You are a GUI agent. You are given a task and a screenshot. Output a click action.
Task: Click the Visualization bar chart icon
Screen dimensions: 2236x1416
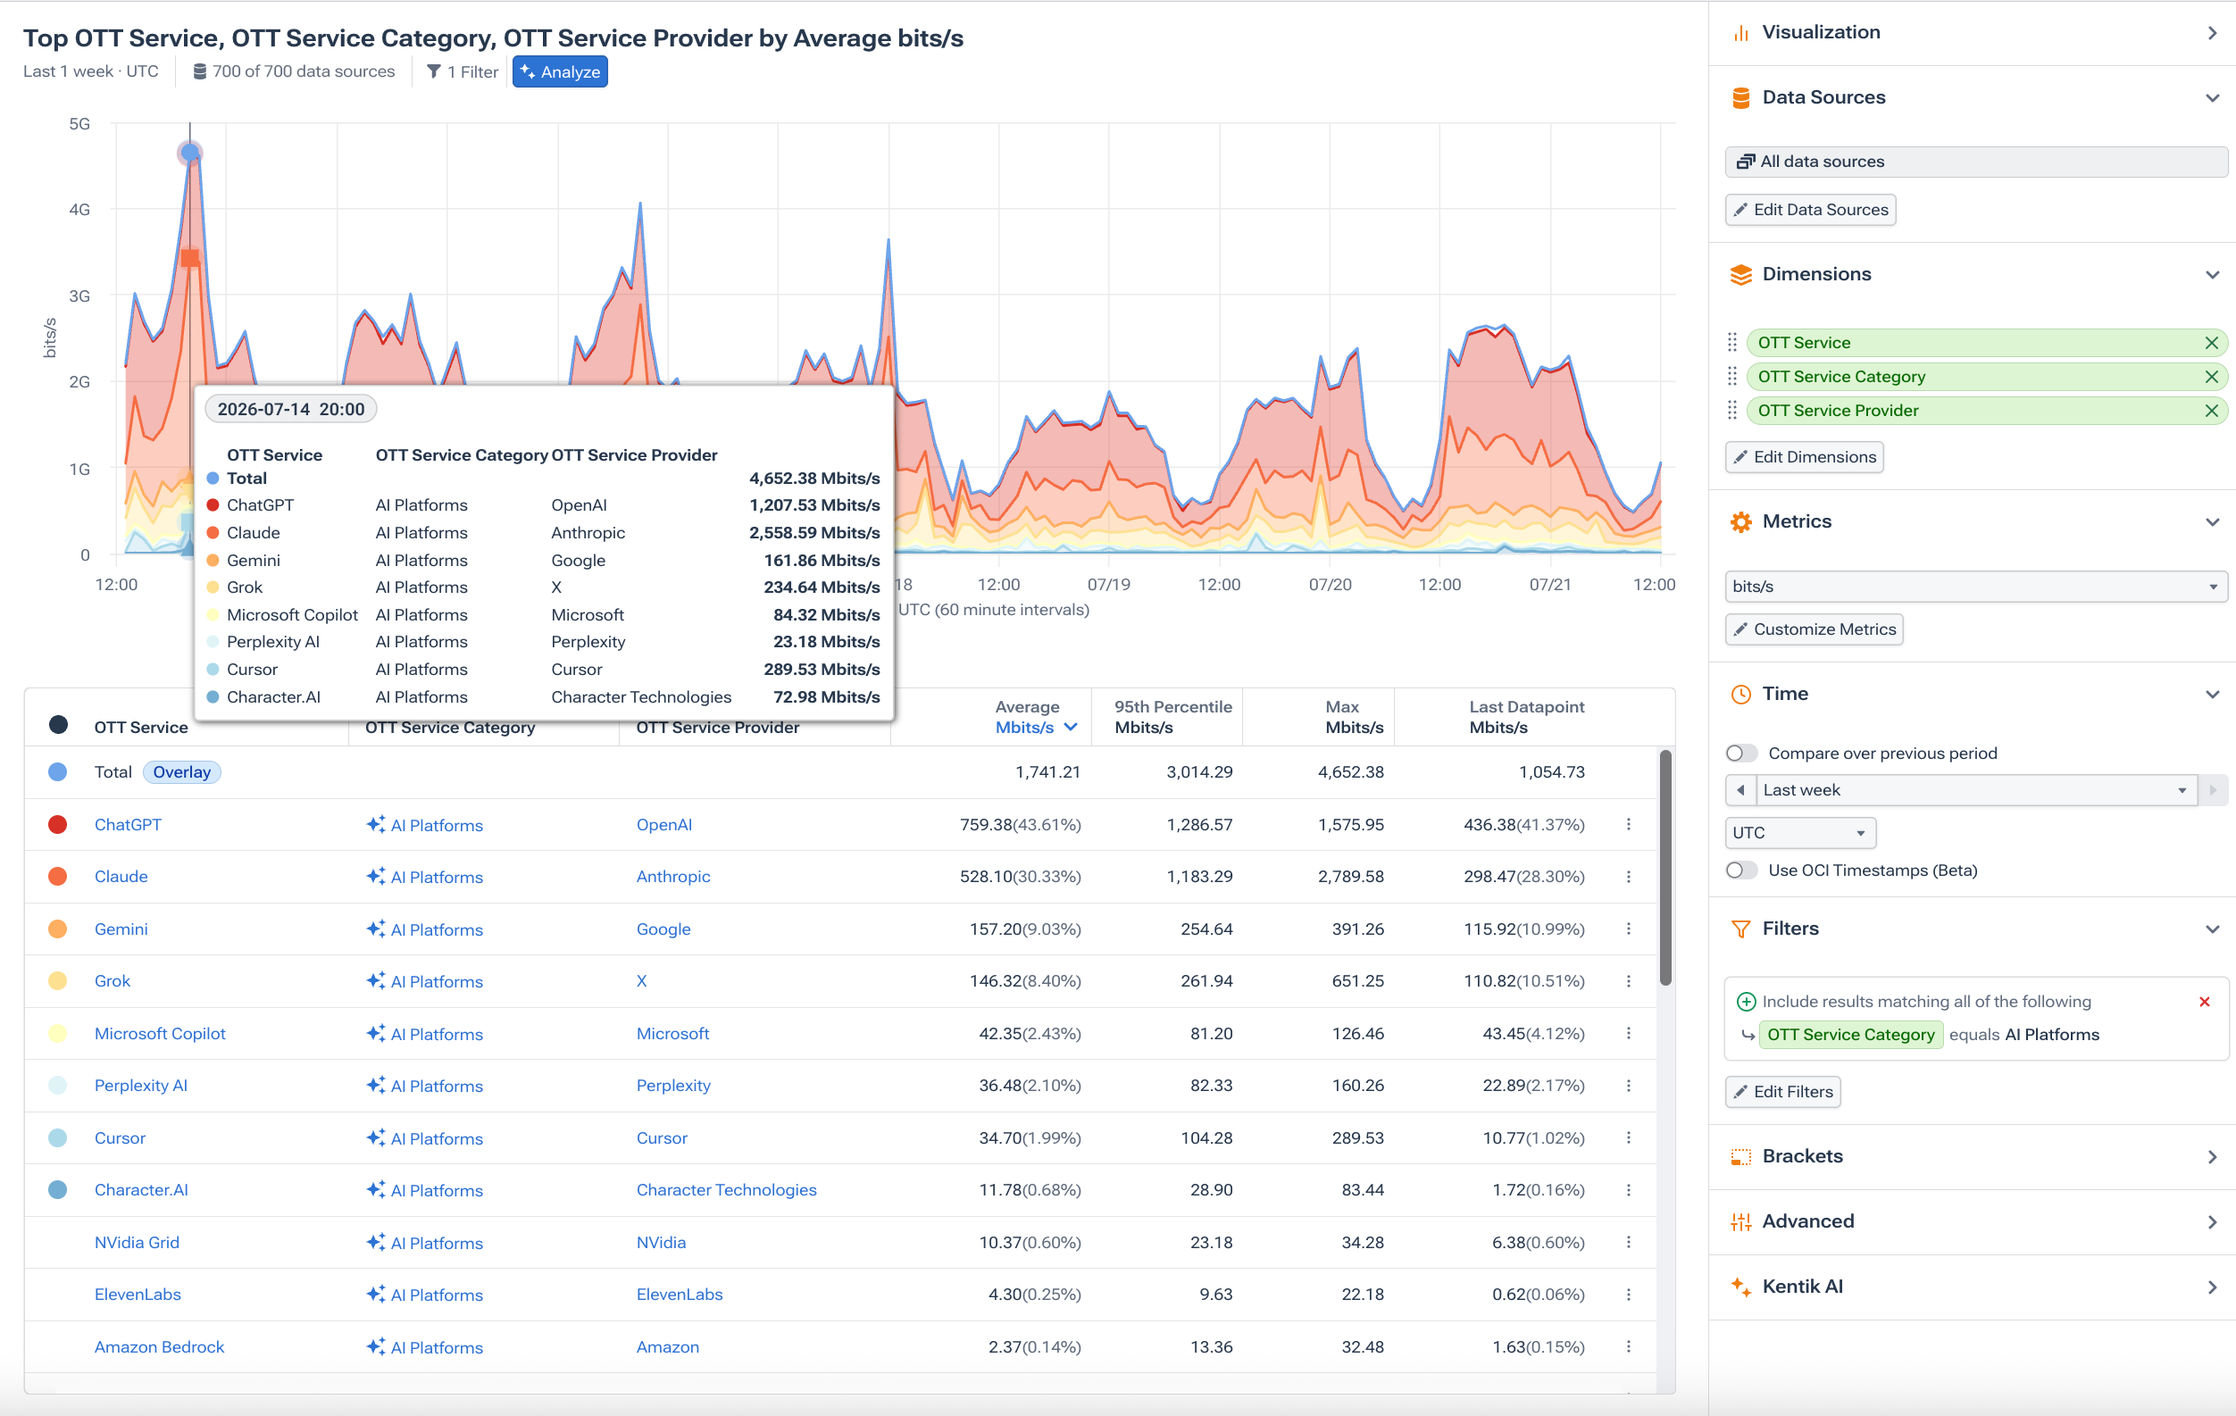(1741, 32)
